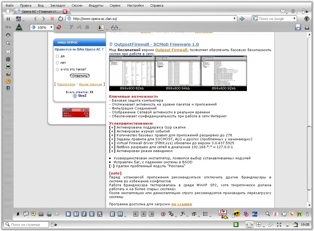This screenshot has width=314, height=231.
Task: Click the magnifier icon in left sidebar
Action: (8, 43)
